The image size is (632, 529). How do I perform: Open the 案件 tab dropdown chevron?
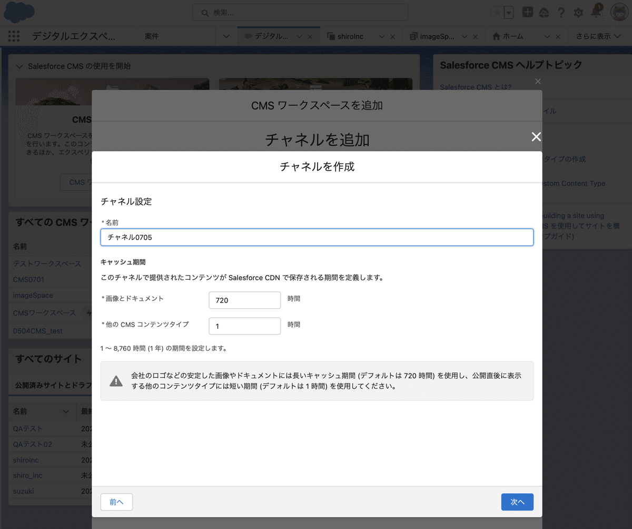226,36
